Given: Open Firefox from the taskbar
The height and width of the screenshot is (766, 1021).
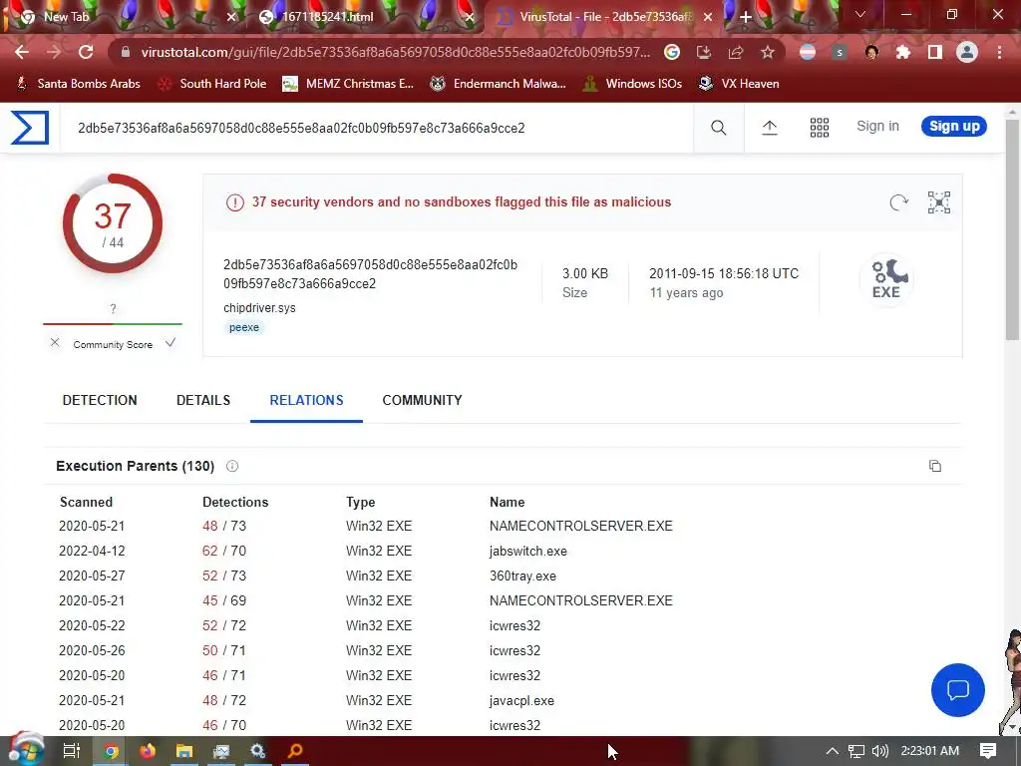Looking at the screenshot, I should point(148,751).
